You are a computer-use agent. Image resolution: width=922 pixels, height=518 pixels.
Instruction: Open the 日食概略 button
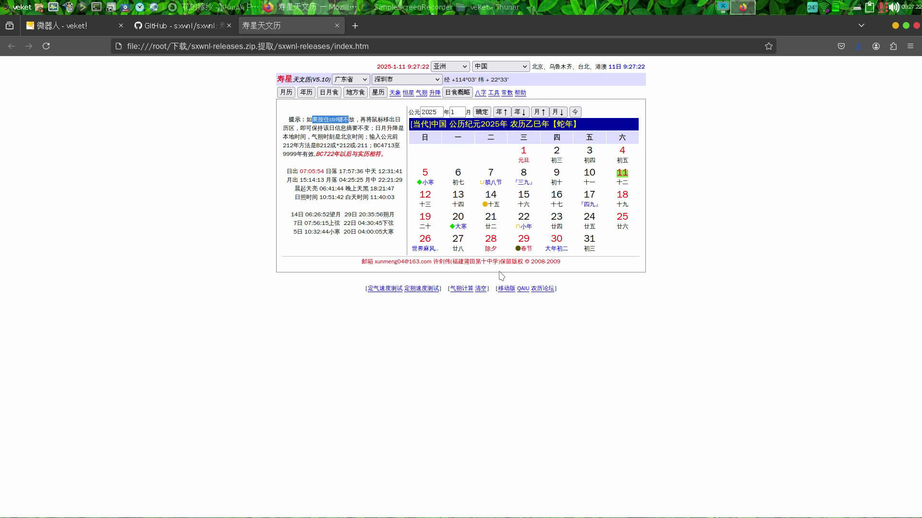point(457,92)
